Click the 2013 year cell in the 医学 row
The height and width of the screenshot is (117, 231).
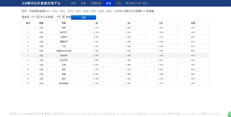(x=193, y=79)
